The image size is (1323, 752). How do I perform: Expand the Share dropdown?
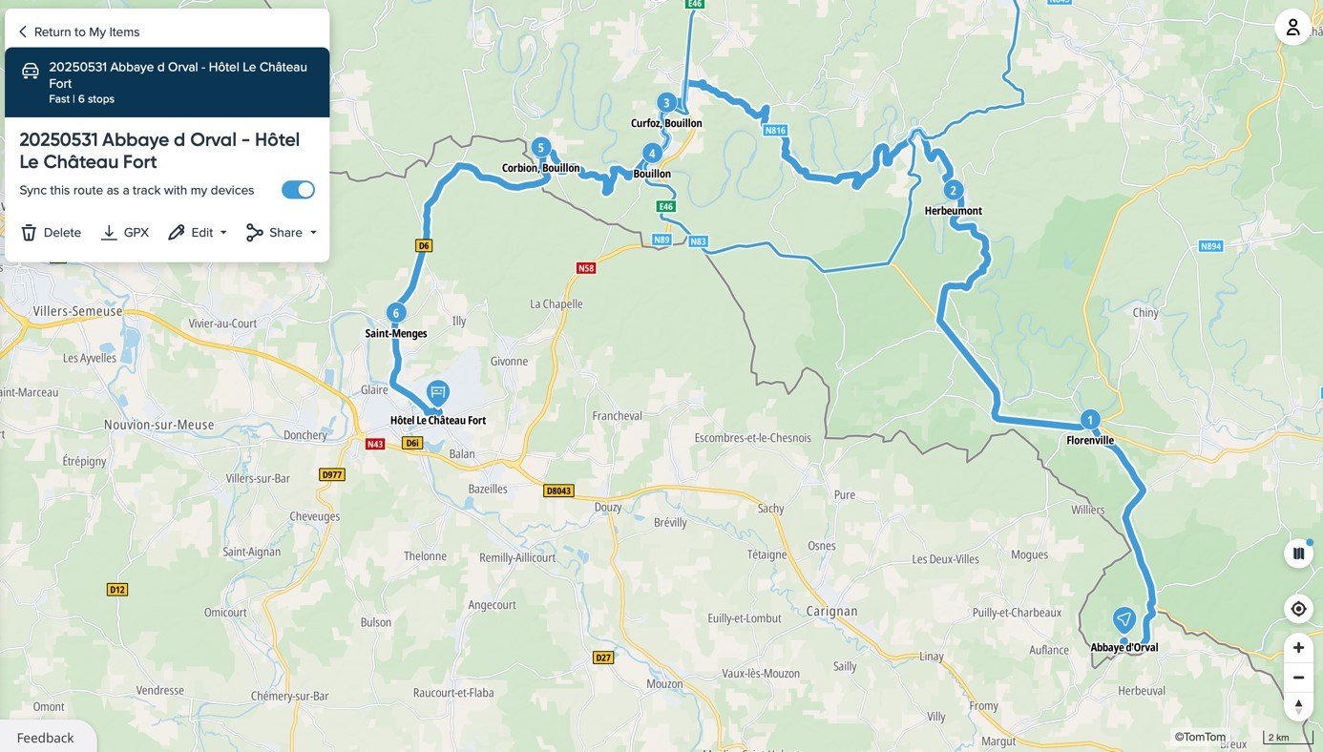[282, 232]
